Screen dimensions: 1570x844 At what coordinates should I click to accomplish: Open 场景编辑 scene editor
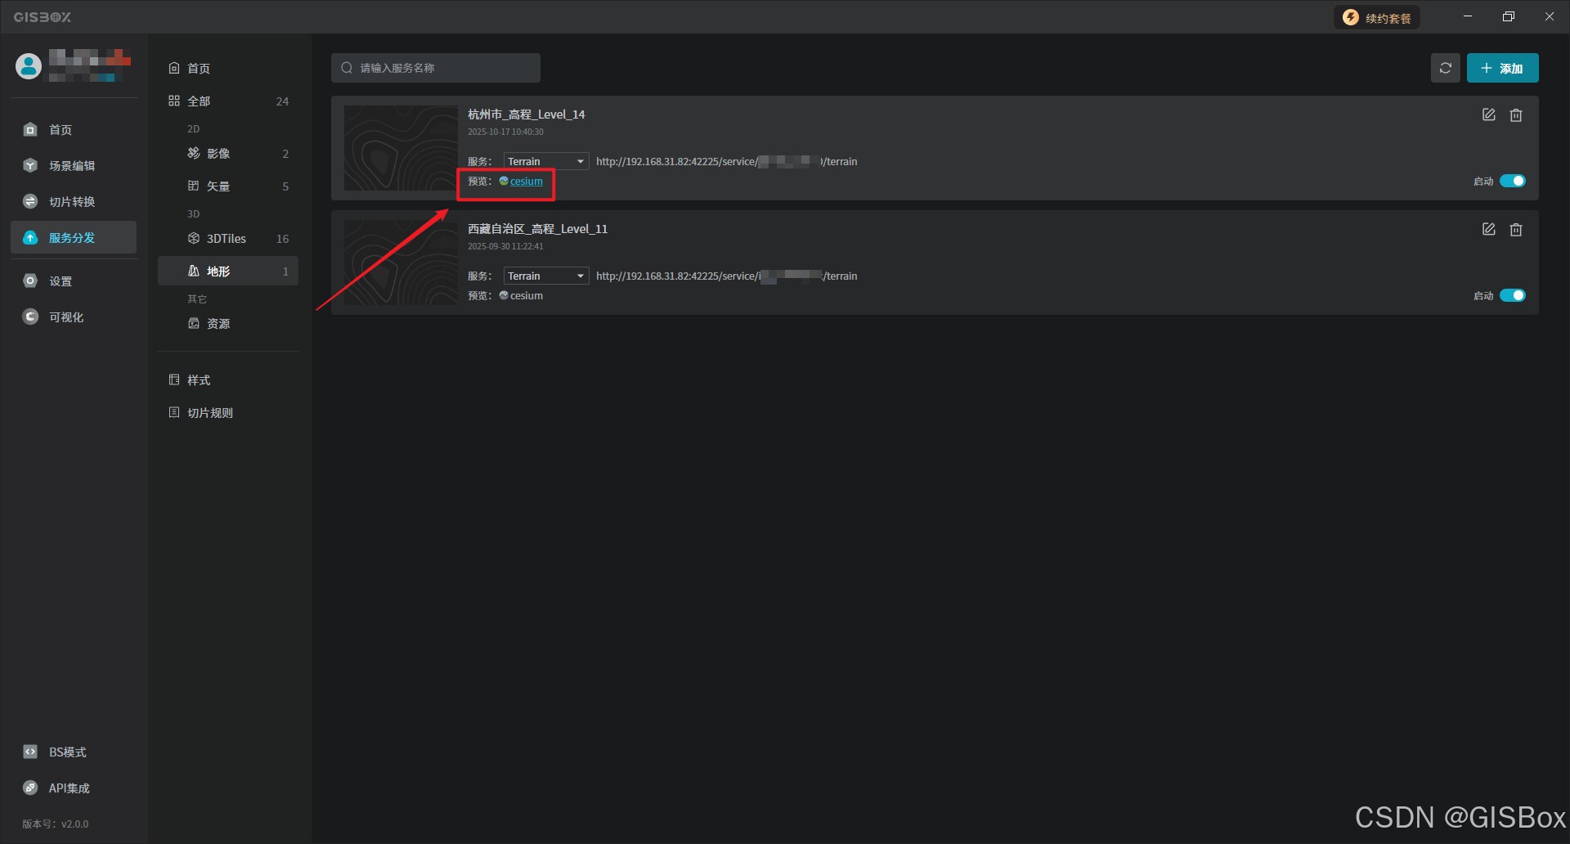[74, 166]
